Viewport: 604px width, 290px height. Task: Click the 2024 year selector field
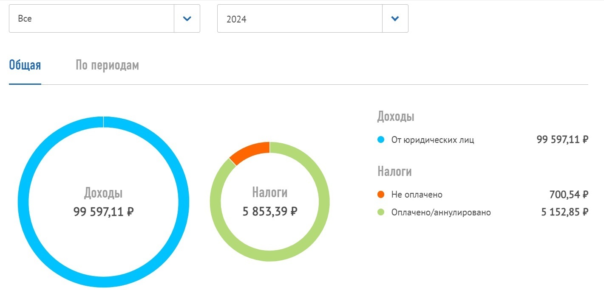click(300, 19)
